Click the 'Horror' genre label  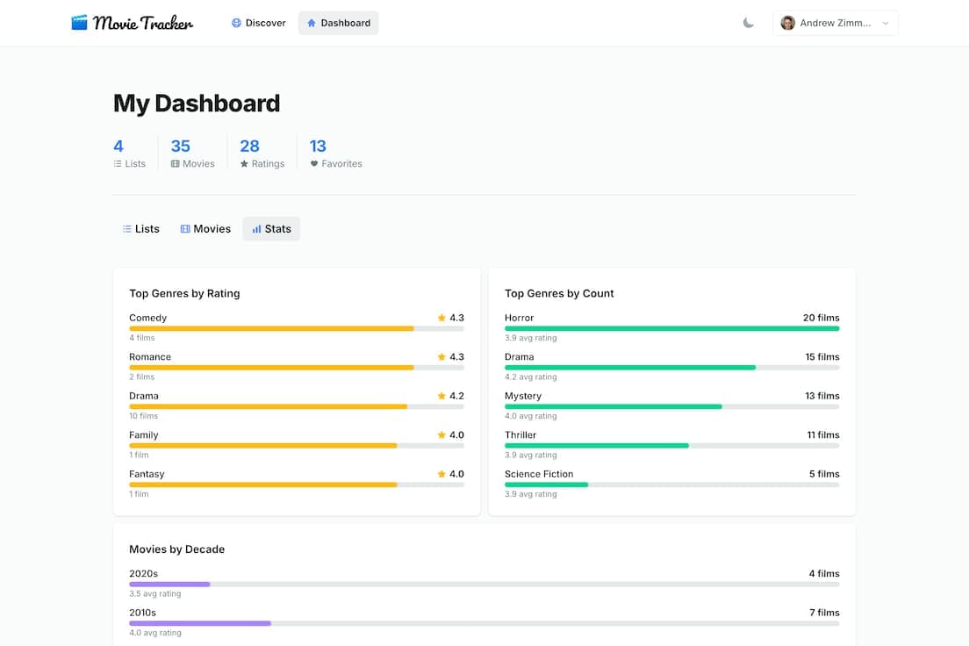(519, 318)
